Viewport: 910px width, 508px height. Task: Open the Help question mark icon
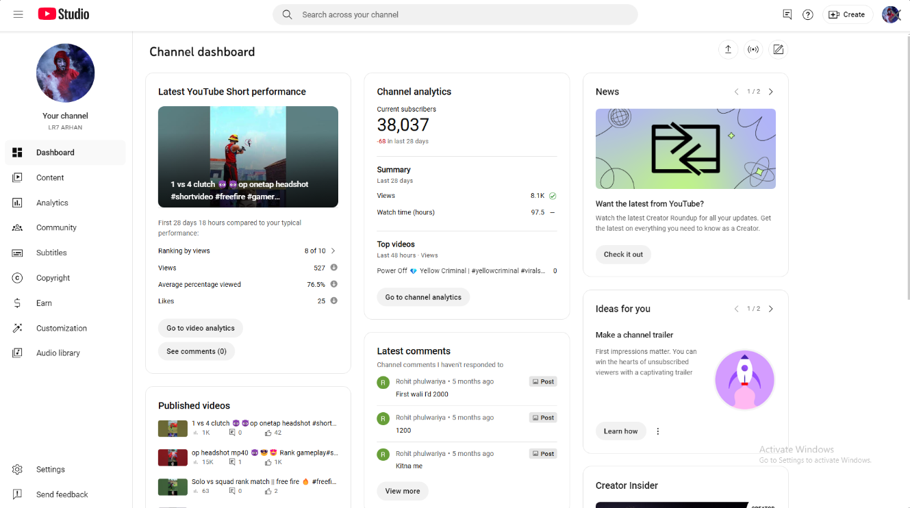pos(808,14)
